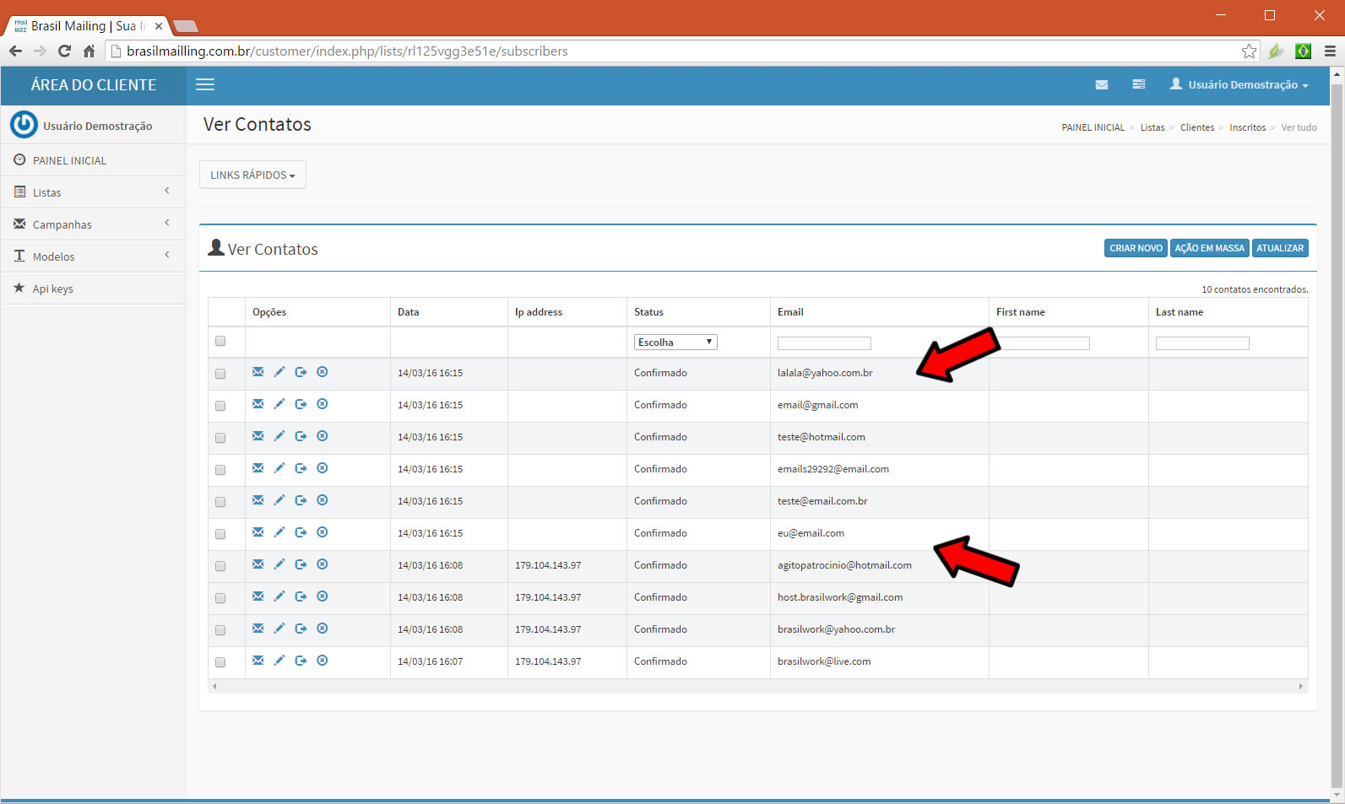Check the box for email@gmail.com row
The height and width of the screenshot is (804, 1345).
(220, 406)
